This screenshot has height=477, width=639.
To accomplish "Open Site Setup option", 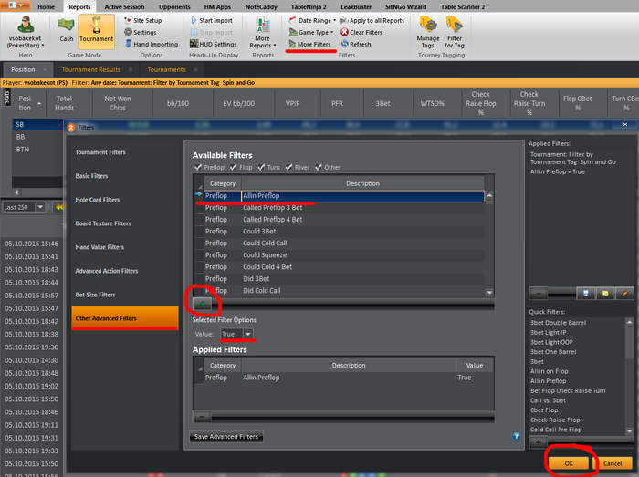I will click(x=142, y=20).
